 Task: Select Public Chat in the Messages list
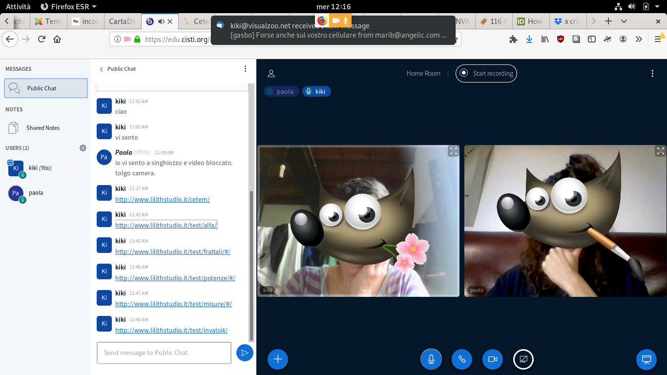click(x=46, y=88)
